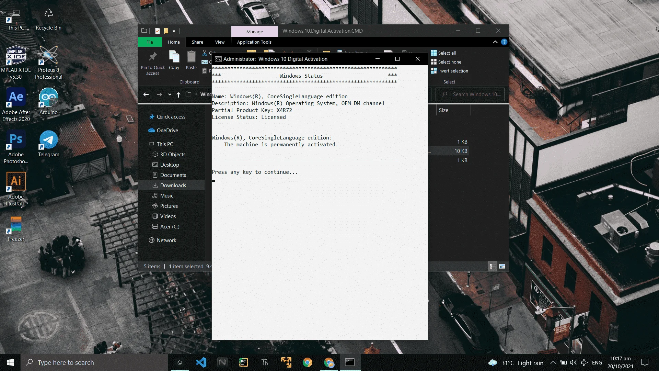Open the File tab in Explorer
The height and width of the screenshot is (371, 659).
click(x=150, y=42)
